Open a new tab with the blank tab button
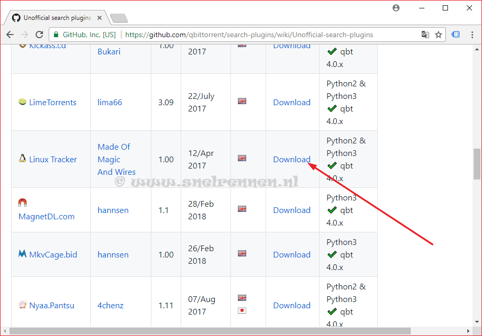482x336 pixels. (x=119, y=18)
